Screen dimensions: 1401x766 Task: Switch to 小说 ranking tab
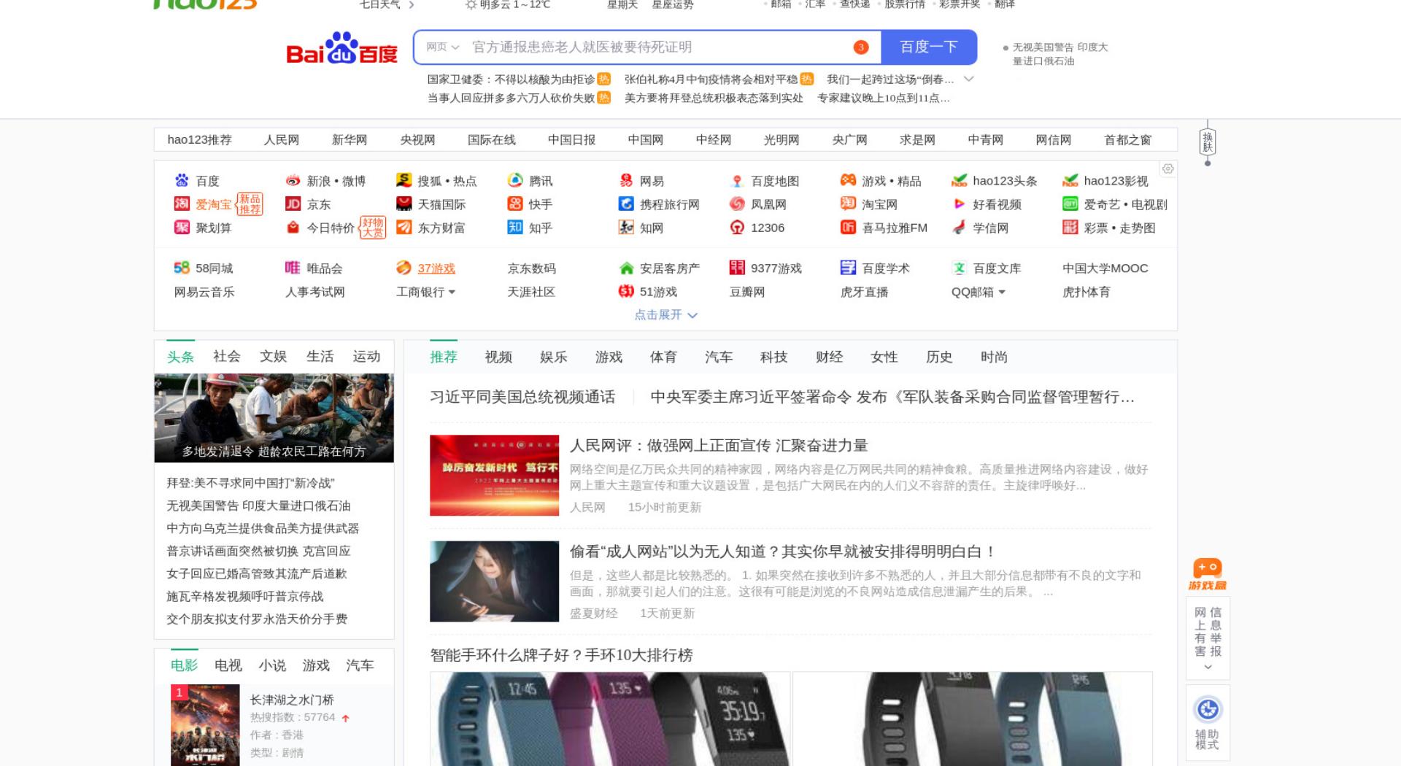tap(272, 665)
